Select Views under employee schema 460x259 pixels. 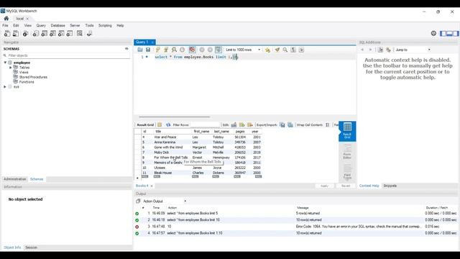click(24, 72)
